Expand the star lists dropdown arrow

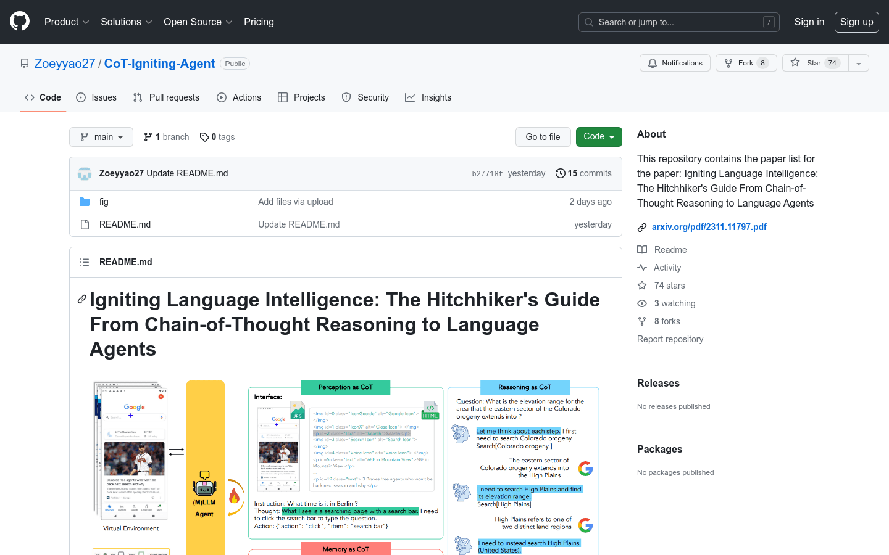[x=859, y=63]
